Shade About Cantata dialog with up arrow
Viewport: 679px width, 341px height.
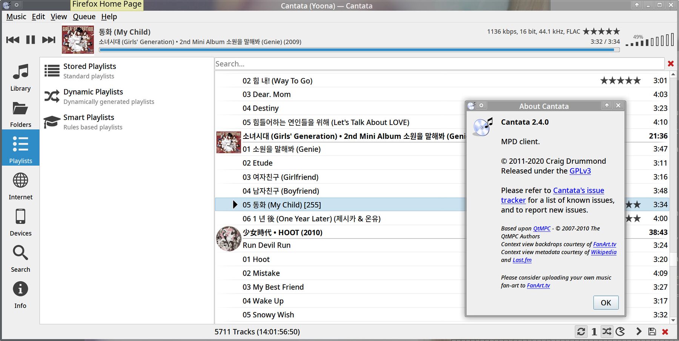pyautogui.click(x=607, y=106)
